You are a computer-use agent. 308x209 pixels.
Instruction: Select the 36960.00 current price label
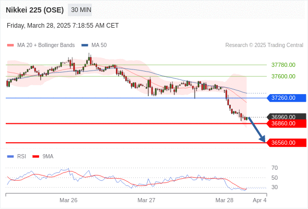click(287, 117)
